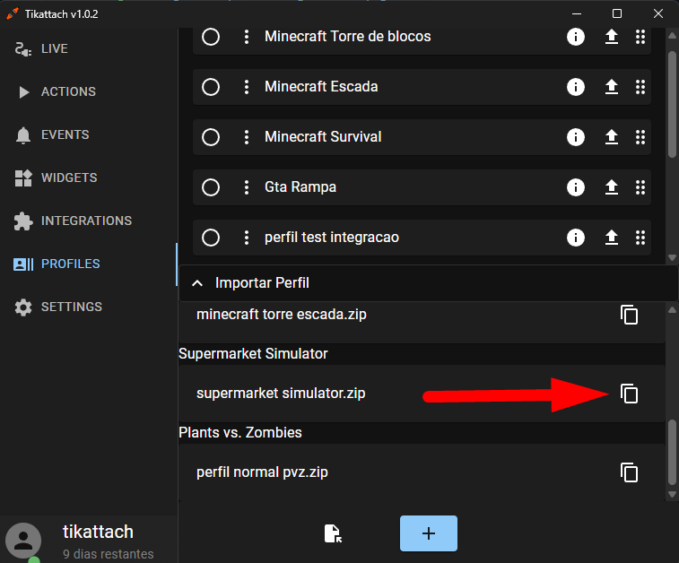
Task: Open three-dot menu for Minecraft Escada
Action: click(x=247, y=87)
